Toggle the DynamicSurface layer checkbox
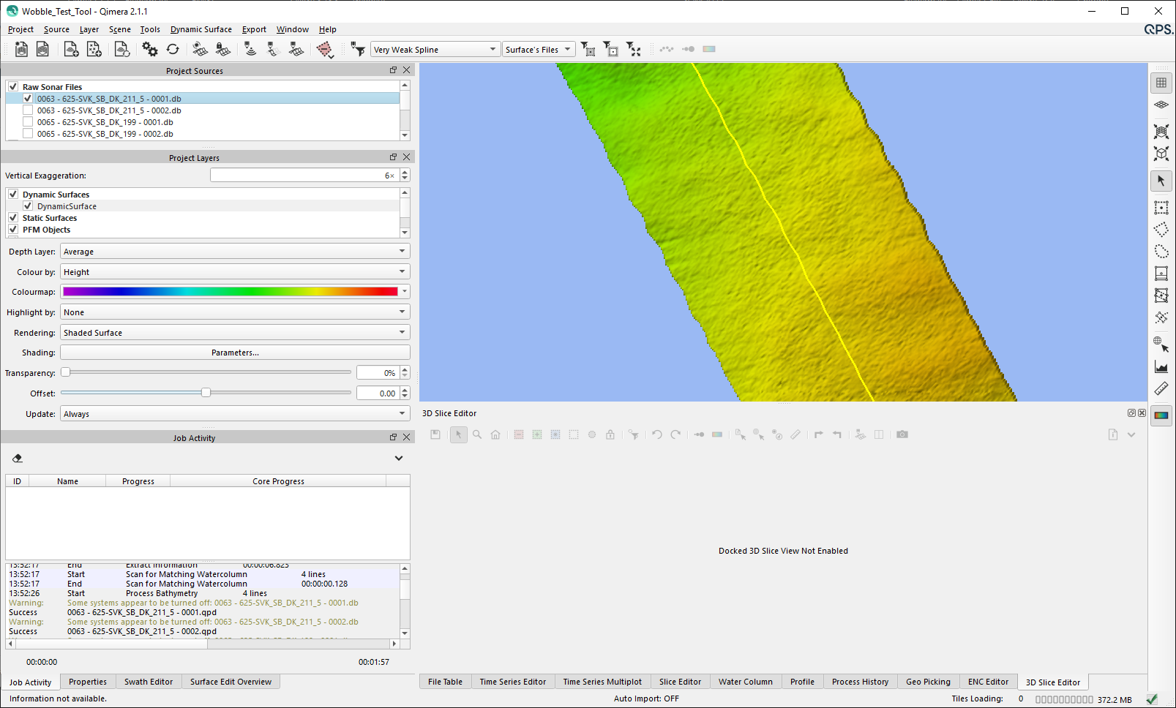This screenshot has height=708, width=1176. [28, 206]
